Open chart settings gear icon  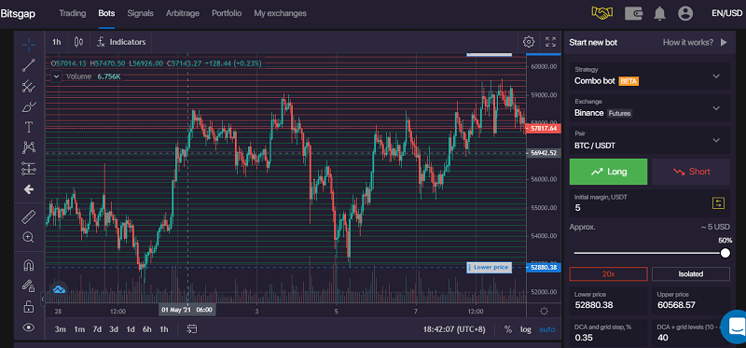point(529,42)
